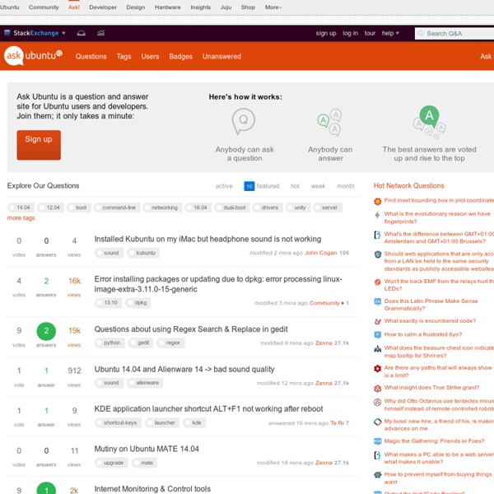Click the search magnifier icon

pyautogui.click(x=421, y=34)
